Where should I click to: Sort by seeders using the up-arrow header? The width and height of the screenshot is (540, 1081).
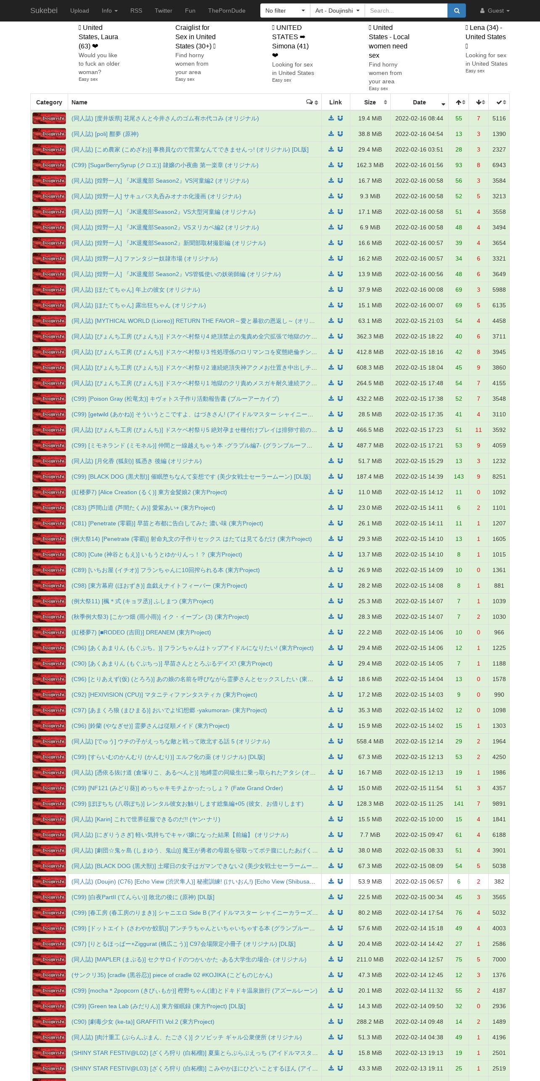point(459,102)
